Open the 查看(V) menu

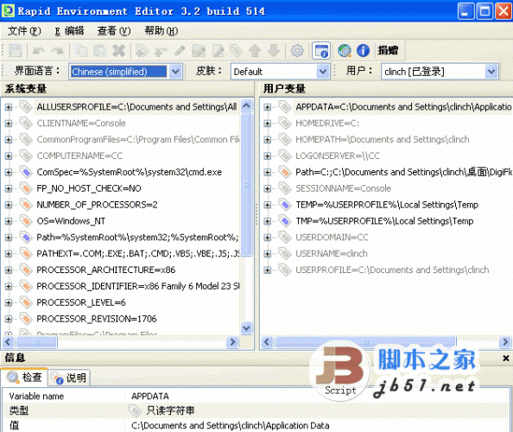pos(114,31)
